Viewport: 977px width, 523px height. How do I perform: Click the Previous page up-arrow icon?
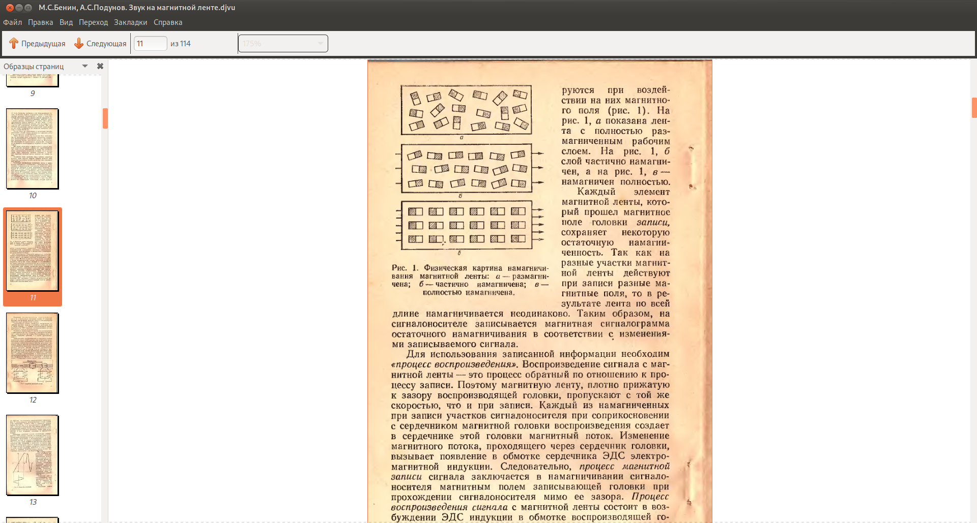tap(14, 44)
